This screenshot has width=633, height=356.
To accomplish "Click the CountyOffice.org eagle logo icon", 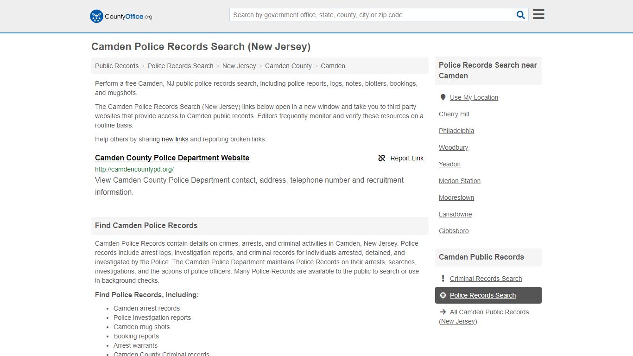I will [x=96, y=16].
